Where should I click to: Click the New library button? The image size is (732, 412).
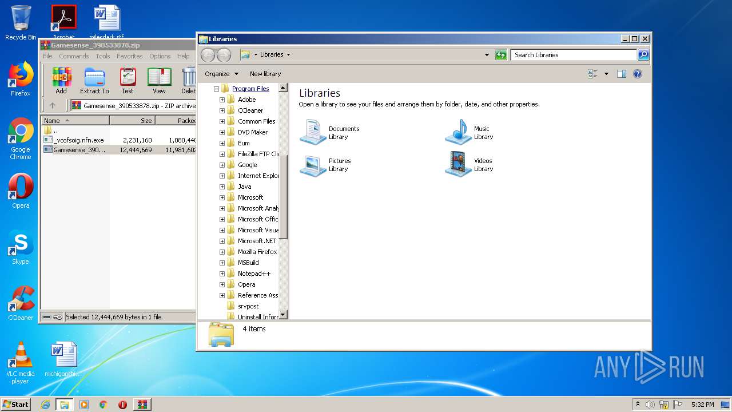(265, 74)
